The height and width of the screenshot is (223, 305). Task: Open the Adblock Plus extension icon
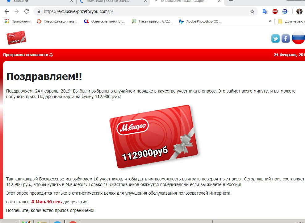click(275, 11)
